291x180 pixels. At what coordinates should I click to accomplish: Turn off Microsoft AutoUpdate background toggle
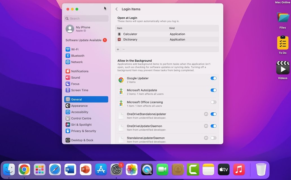(x=213, y=90)
